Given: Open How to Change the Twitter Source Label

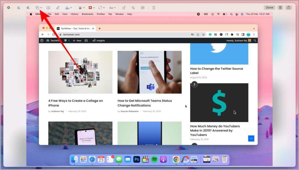Looking at the screenshot, I should coord(216,71).
